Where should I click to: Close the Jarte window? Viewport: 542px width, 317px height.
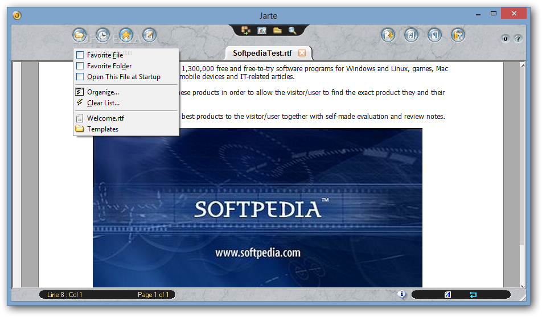click(514, 14)
